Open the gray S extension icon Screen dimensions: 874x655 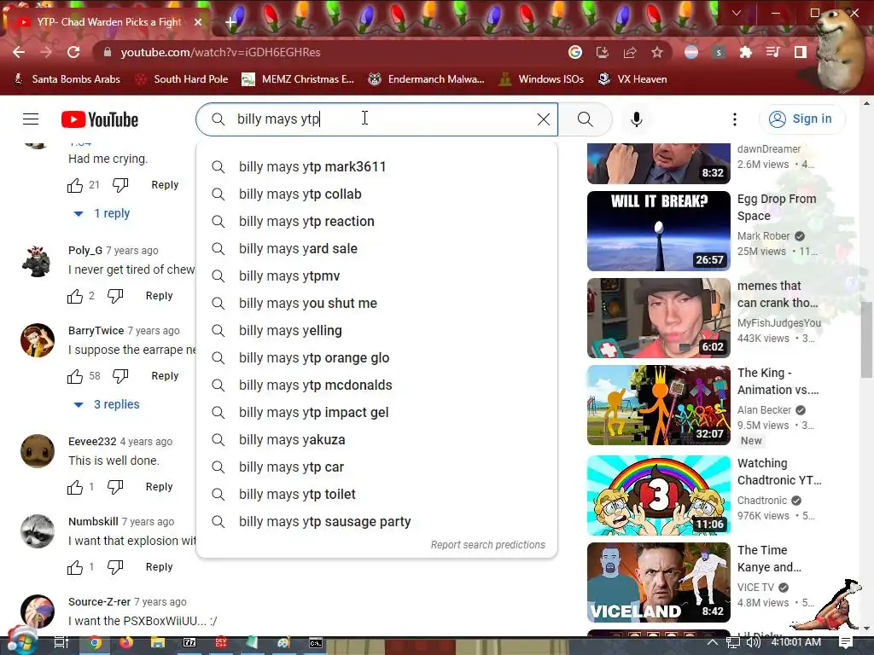(x=719, y=52)
